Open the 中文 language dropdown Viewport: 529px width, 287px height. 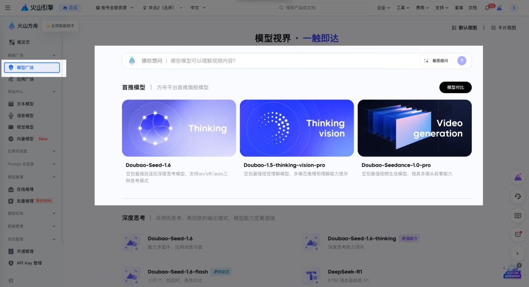[198, 8]
